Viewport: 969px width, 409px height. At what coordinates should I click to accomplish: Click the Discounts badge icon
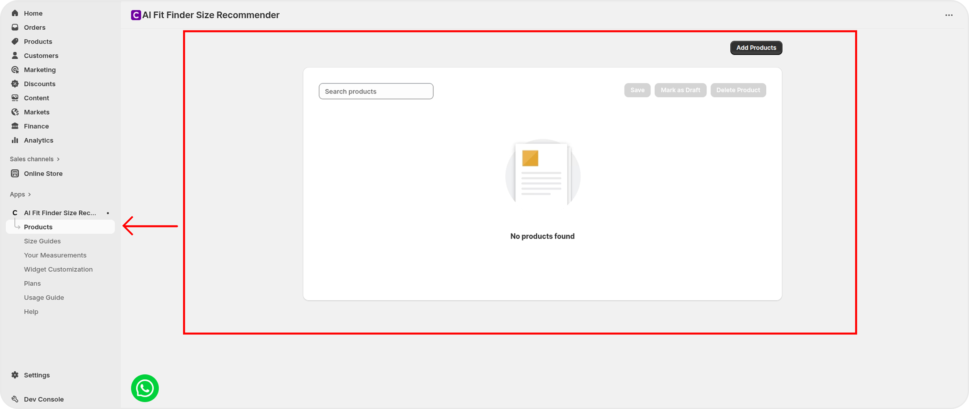point(15,84)
